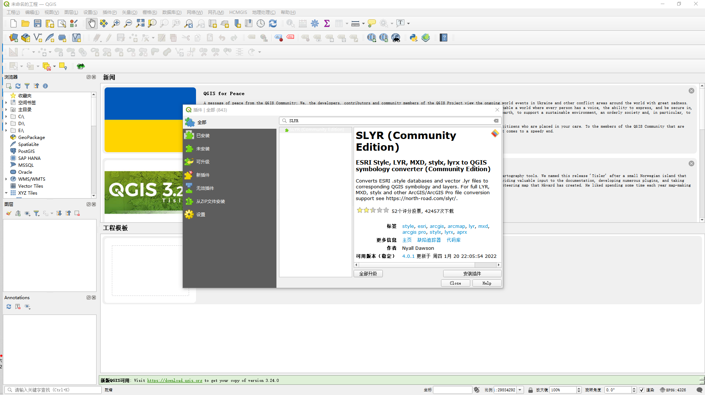The width and height of the screenshot is (705, 395).
Task: Filter the Browser panel tree
Action: 27,86
